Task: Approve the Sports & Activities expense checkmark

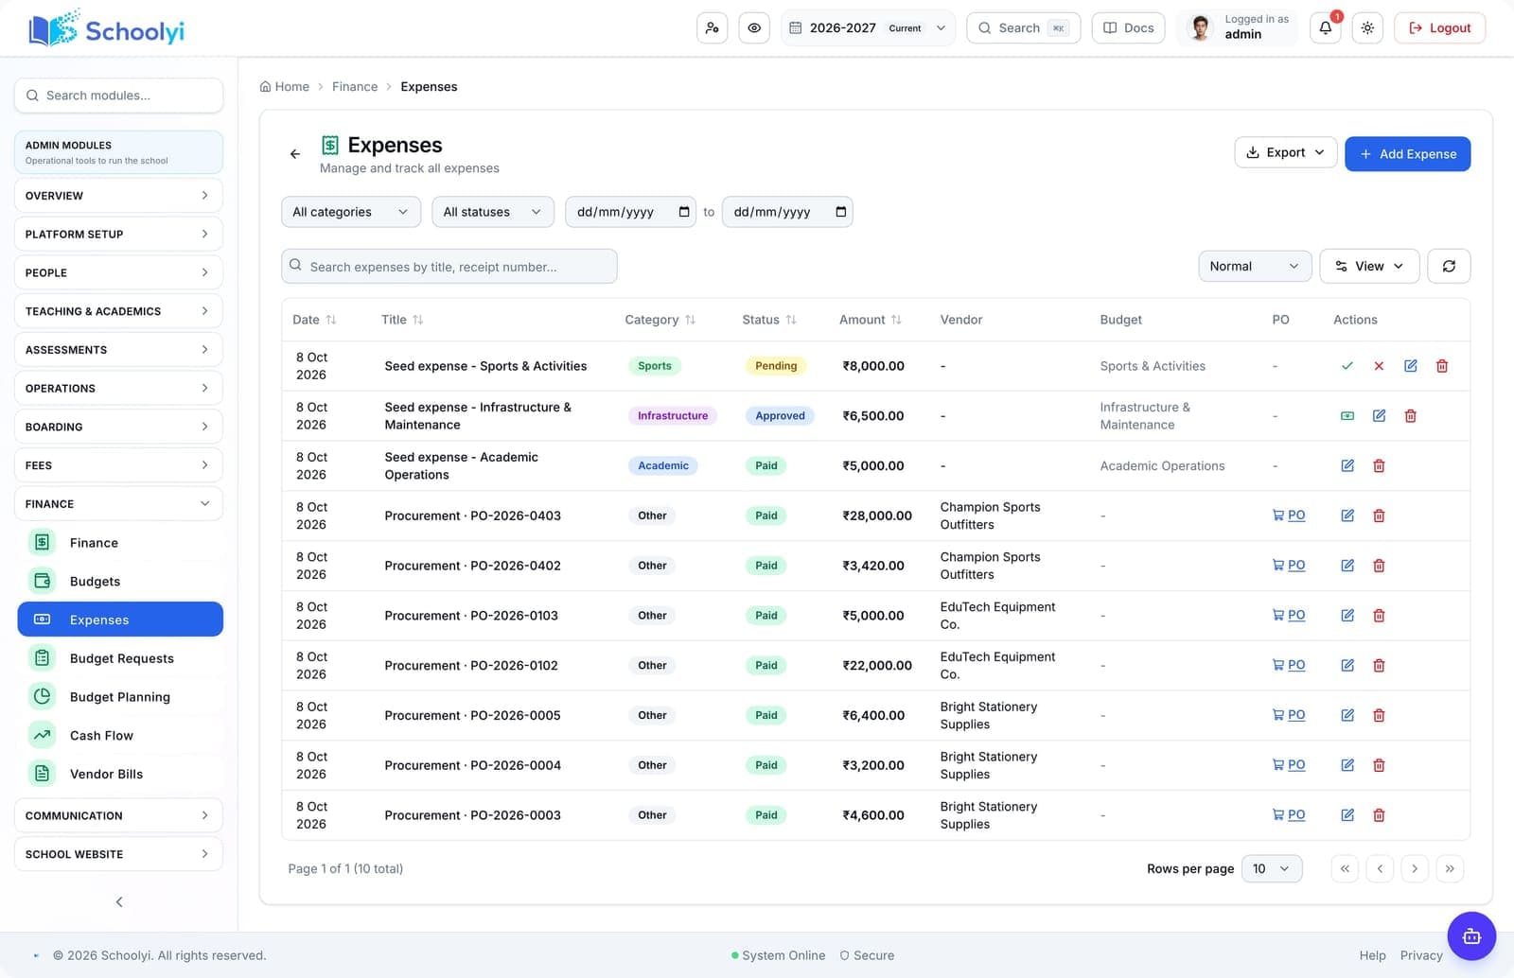Action: pos(1347,366)
